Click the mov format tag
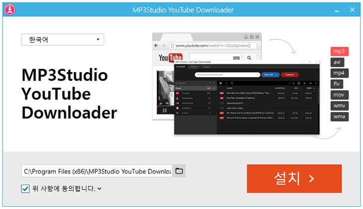 [339, 95]
